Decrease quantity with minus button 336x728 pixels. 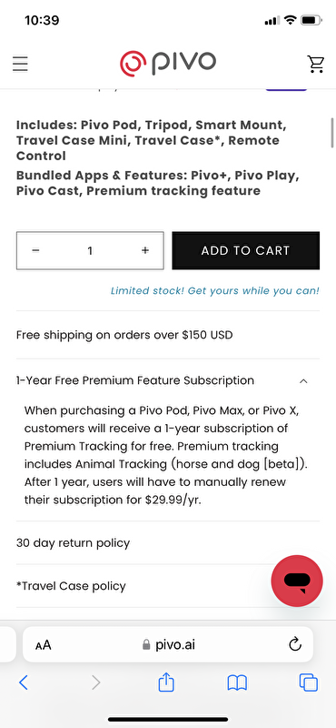(35, 250)
